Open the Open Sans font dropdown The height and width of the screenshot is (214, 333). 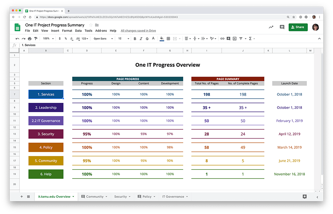(x=103, y=38)
